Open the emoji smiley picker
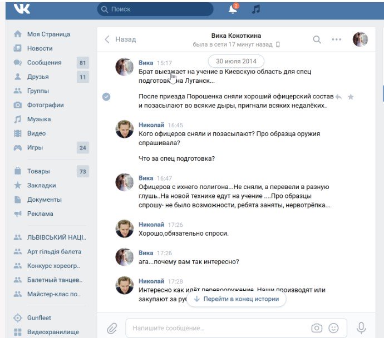This screenshot has height=338, width=384. [x=334, y=328]
